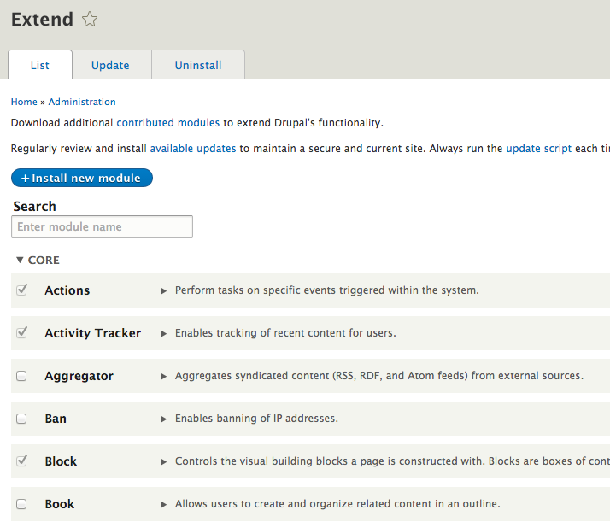
Task: Switch to the List tab
Action: coord(40,65)
